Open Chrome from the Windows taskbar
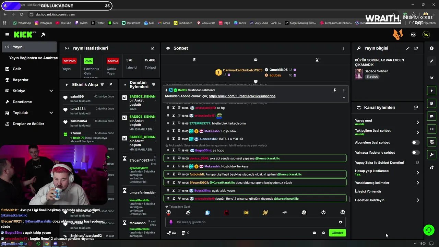 click(47, 244)
